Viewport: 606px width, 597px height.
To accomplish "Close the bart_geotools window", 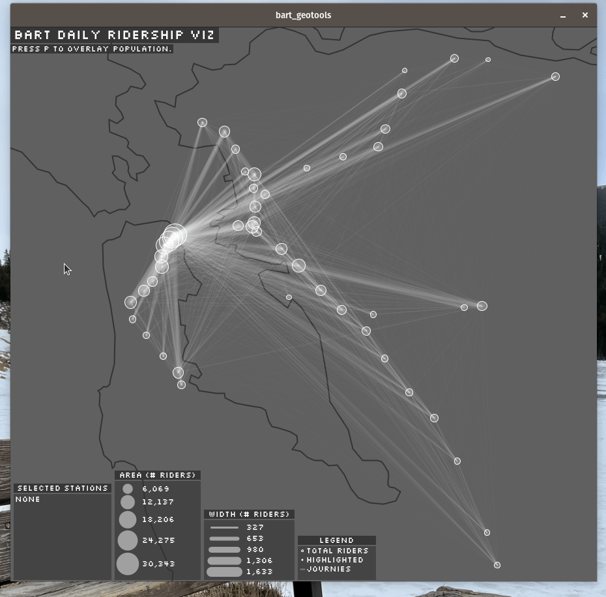I will pyautogui.click(x=584, y=15).
